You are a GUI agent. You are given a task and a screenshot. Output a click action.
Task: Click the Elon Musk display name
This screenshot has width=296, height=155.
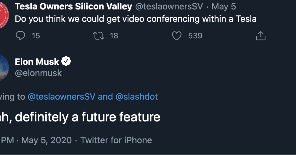(x=37, y=62)
